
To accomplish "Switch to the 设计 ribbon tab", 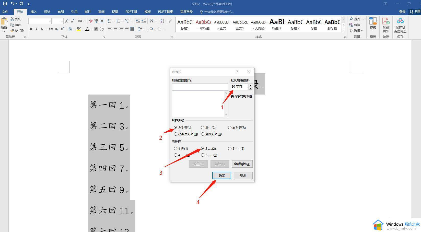I will [x=47, y=12].
